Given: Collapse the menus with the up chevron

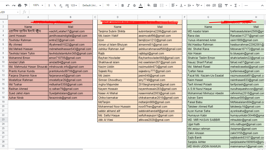Looking at the screenshot, I should [x=262, y=5].
